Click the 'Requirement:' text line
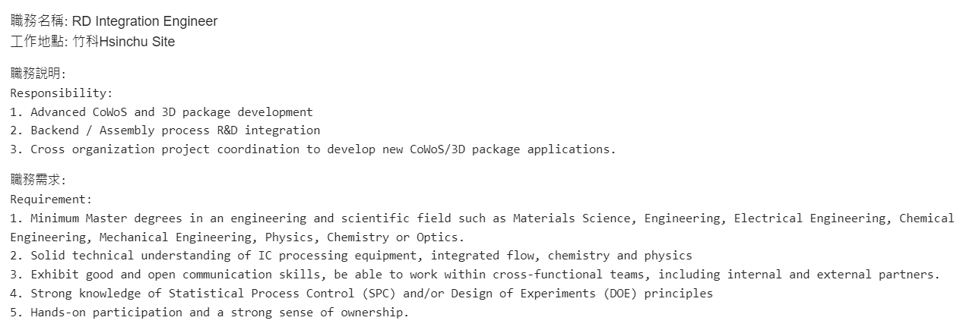 pos(51,200)
